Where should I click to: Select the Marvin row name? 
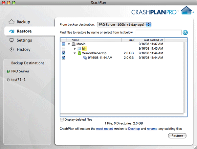(x=81, y=44)
